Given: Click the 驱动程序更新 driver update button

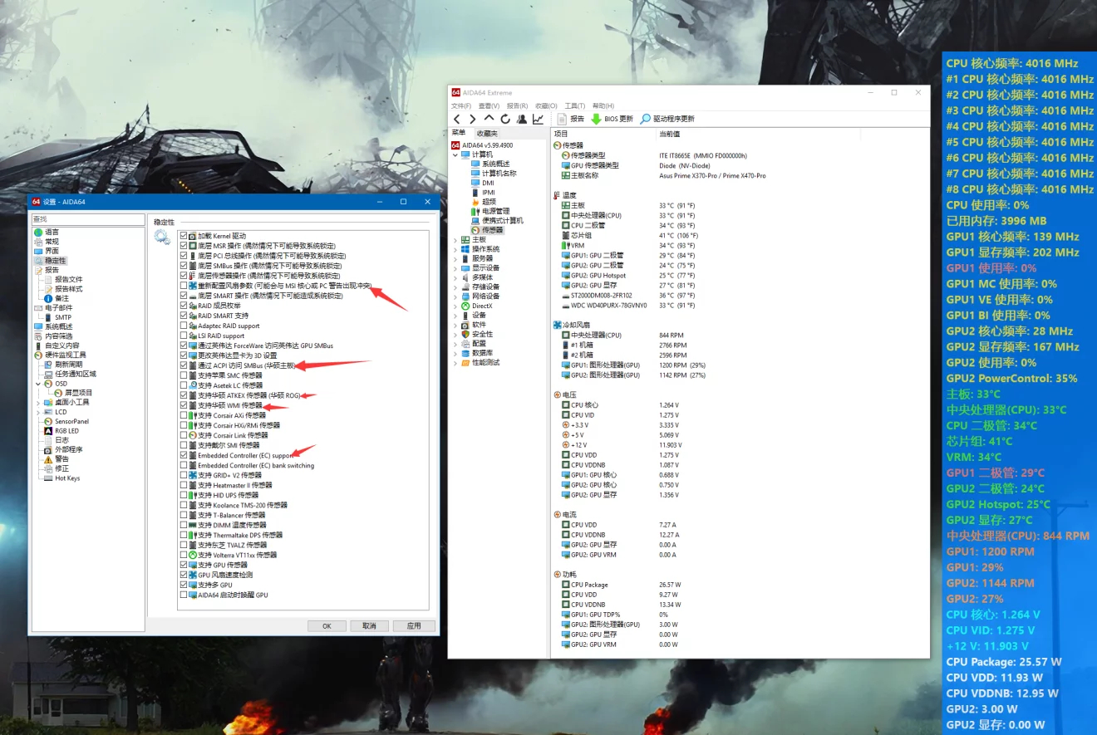Looking at the screenshot, I should tap(667, 119).
